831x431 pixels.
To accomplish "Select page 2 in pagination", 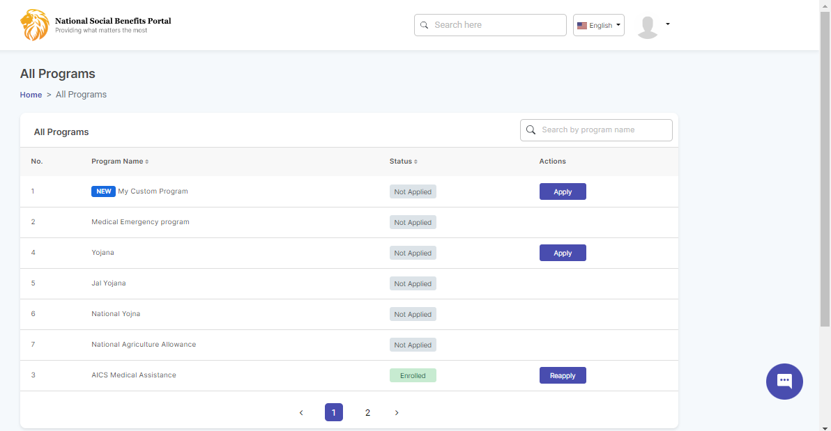I will 367,413.
